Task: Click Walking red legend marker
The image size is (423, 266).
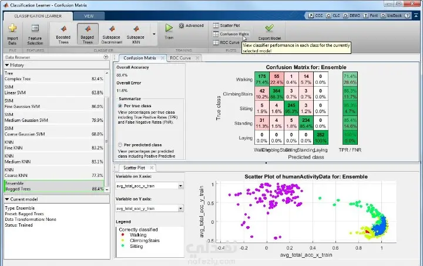Action: 123,235
